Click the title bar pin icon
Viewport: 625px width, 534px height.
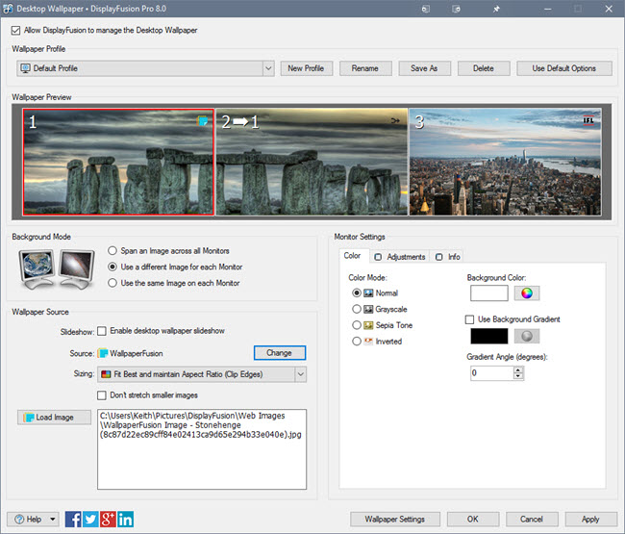[x=496, y=9]
